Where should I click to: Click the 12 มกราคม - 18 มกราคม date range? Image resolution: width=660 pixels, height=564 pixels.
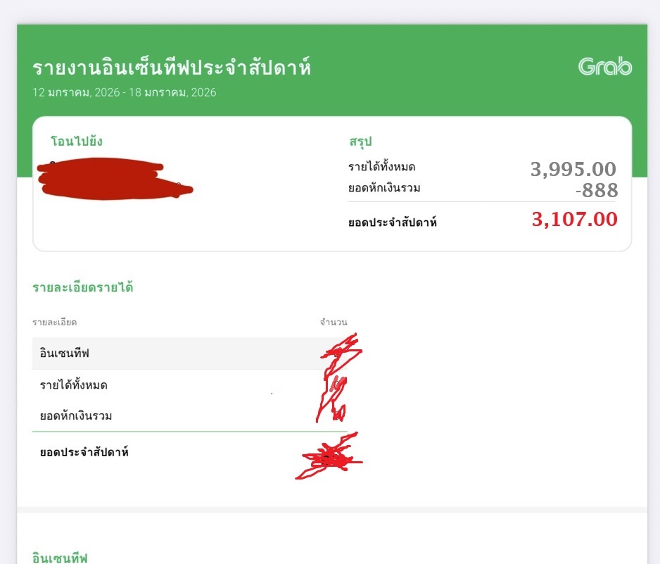coord(125,92)
